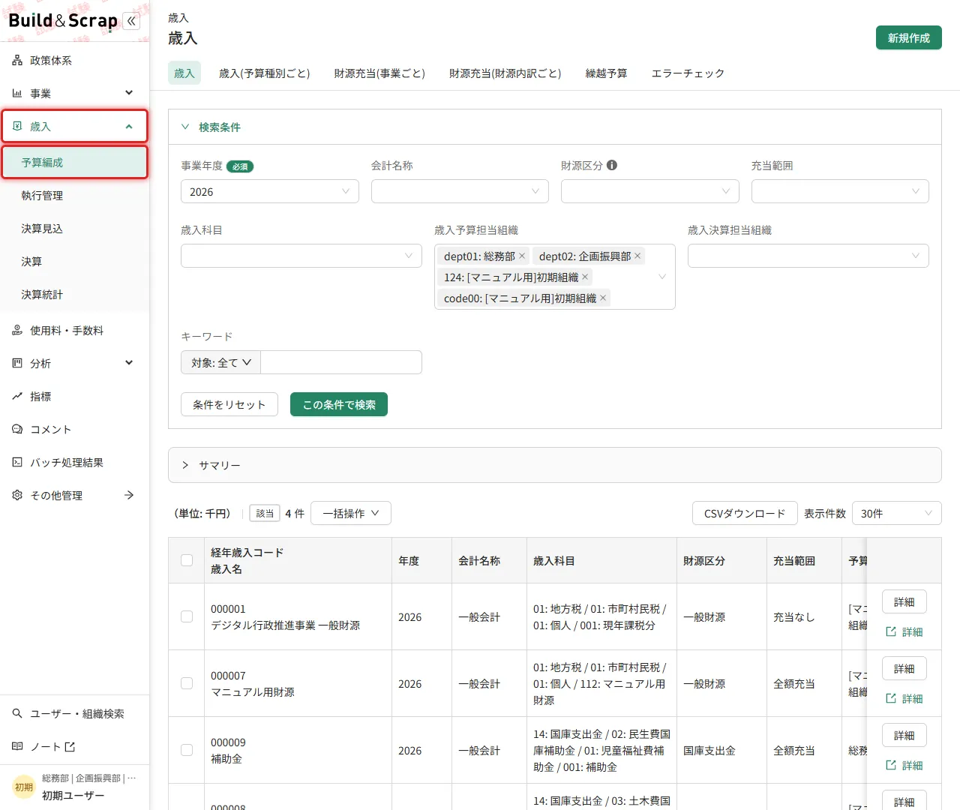
Task: Expand the 事業 sidebar menu chevron
Action: [129, 94]
